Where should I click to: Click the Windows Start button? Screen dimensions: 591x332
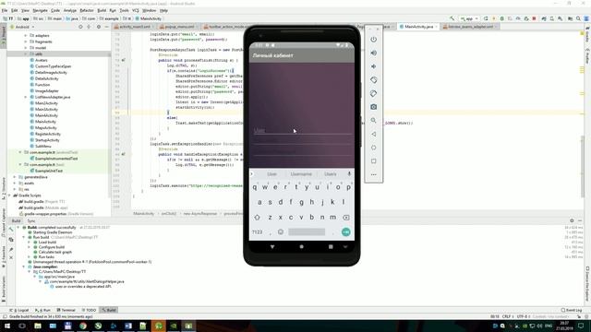click(7, 326)
